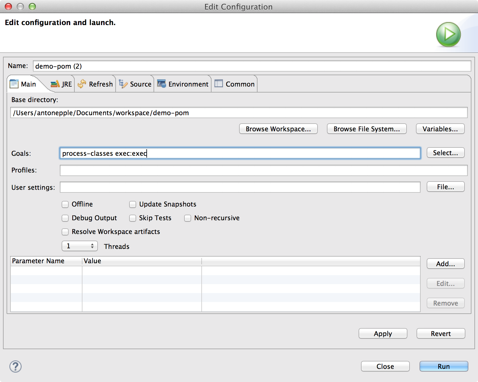
Task: Click the Main tab icon
Action: coord(14,84)
